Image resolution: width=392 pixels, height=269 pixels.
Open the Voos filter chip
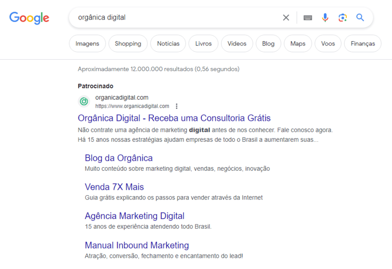coord(328,44)
